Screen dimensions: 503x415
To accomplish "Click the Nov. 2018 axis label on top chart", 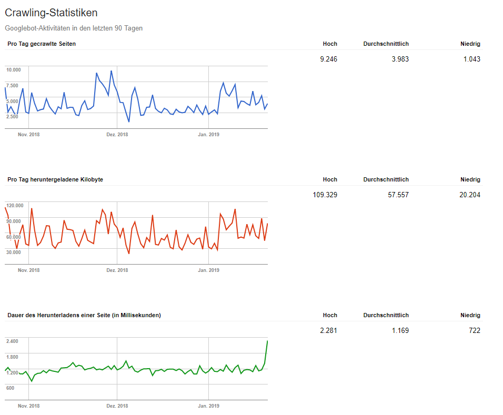I will tap(28, 134).
